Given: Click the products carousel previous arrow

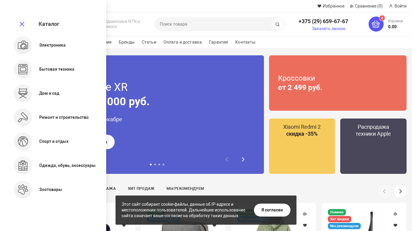Looking at the screenshot, I should (385, 191).
